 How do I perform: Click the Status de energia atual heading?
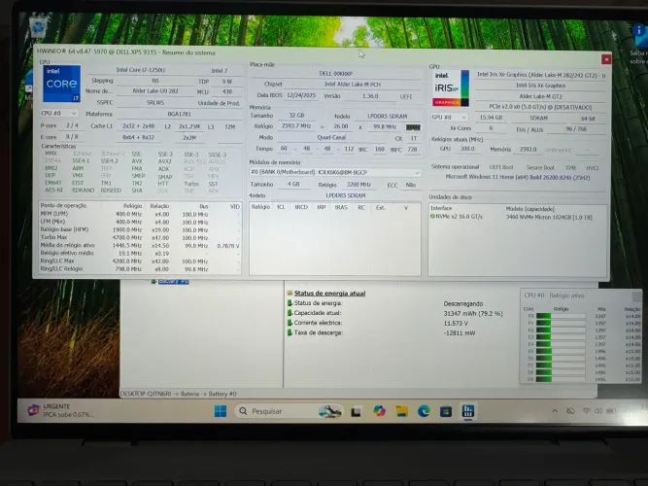(329, 294)
